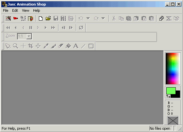
Task: Choose the Dropper tool
Action: click(46, 46)
